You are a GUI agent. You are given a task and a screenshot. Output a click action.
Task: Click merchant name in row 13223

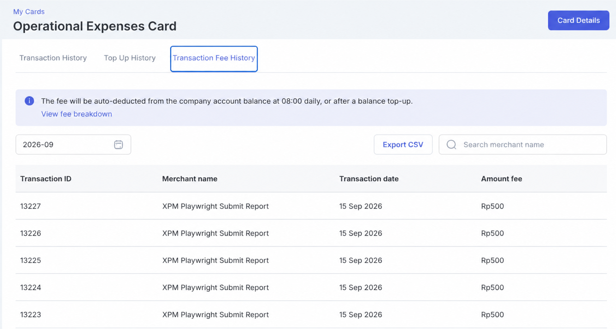pos(215,315)
